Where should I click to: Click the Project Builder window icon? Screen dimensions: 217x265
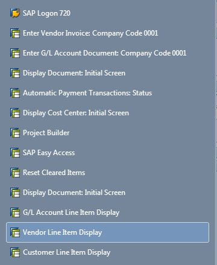pyautogui.click(x=15, y=133)
